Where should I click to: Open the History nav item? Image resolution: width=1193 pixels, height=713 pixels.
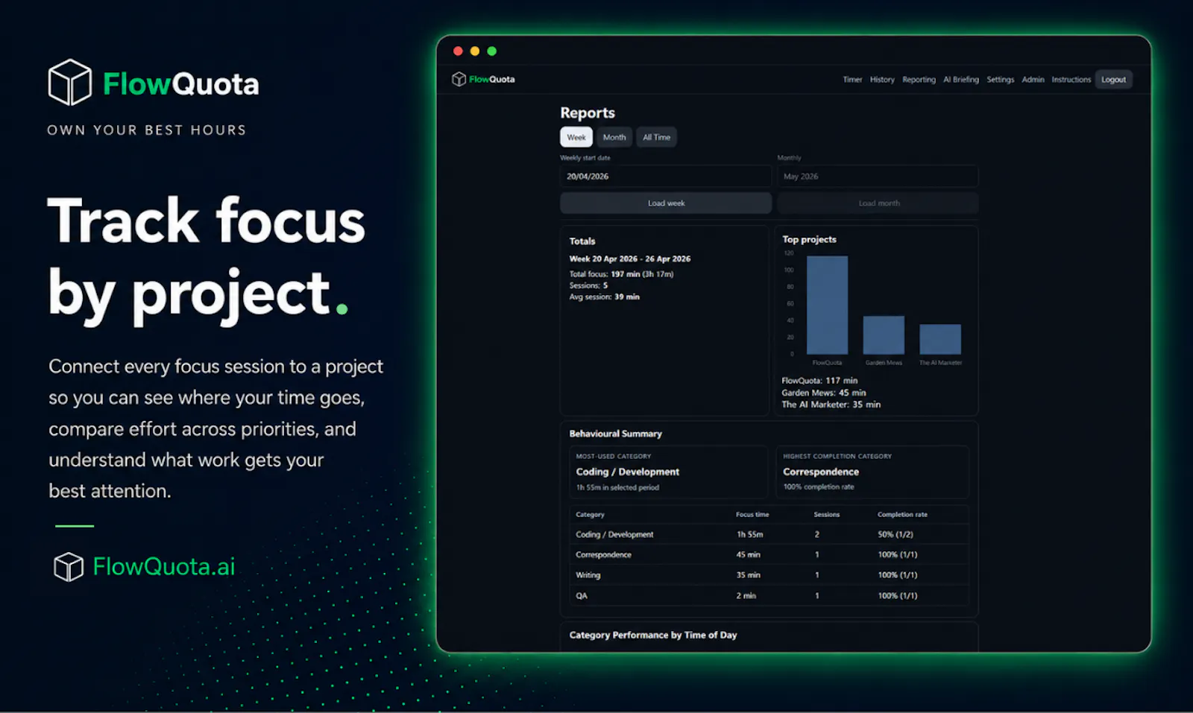[882, 80]
